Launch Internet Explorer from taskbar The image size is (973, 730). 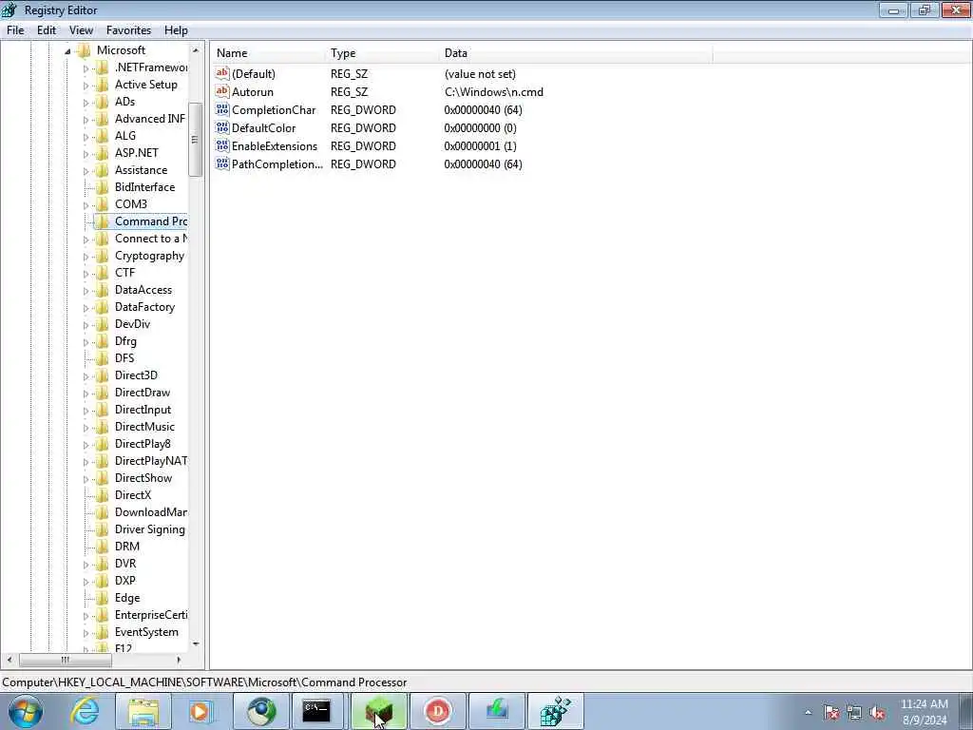(85, 711)
